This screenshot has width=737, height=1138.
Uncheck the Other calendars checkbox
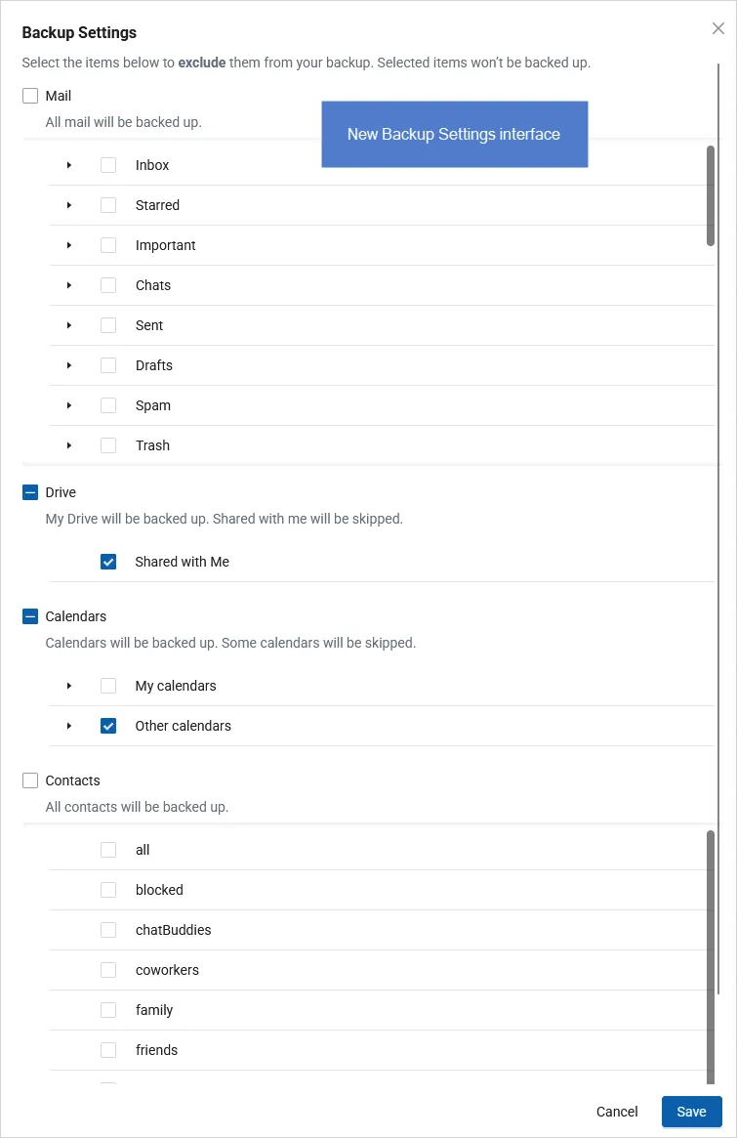click(x=108, y=726)
